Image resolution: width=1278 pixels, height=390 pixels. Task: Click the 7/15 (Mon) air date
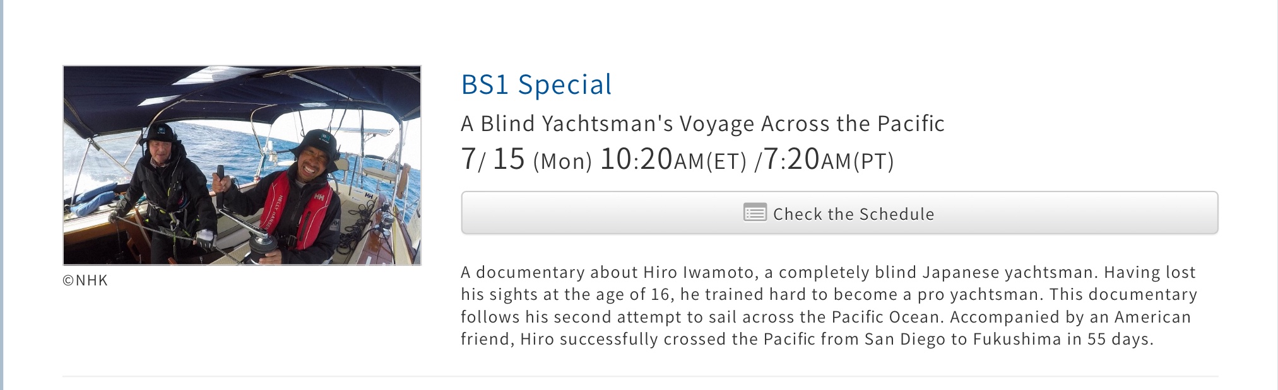coord(526,159)
